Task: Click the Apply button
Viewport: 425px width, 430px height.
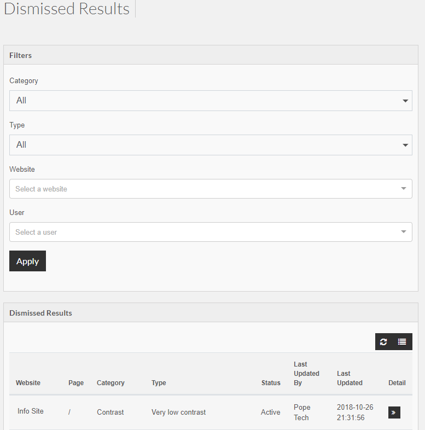Action: tap(27, 261)
